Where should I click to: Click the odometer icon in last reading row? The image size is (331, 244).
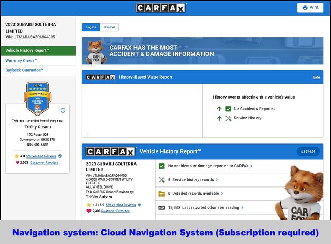click(162, 208)
